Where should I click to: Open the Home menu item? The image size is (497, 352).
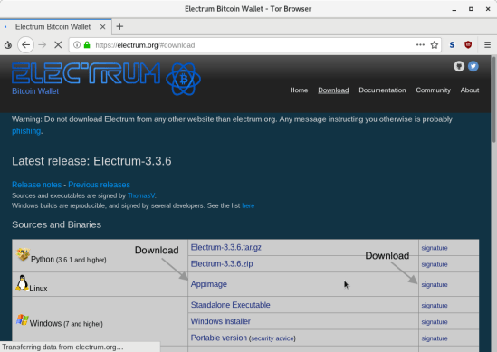tap(299, 90)
